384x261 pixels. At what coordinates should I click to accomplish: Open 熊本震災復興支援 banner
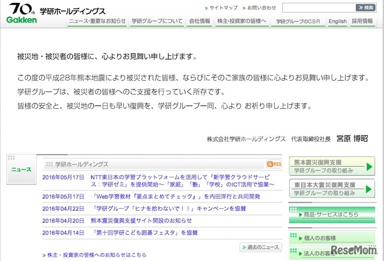pos(332,166)
